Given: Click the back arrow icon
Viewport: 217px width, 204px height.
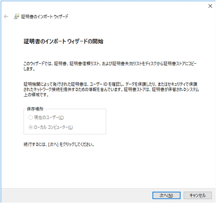Looking at the screenshot, I should (6, 17).
